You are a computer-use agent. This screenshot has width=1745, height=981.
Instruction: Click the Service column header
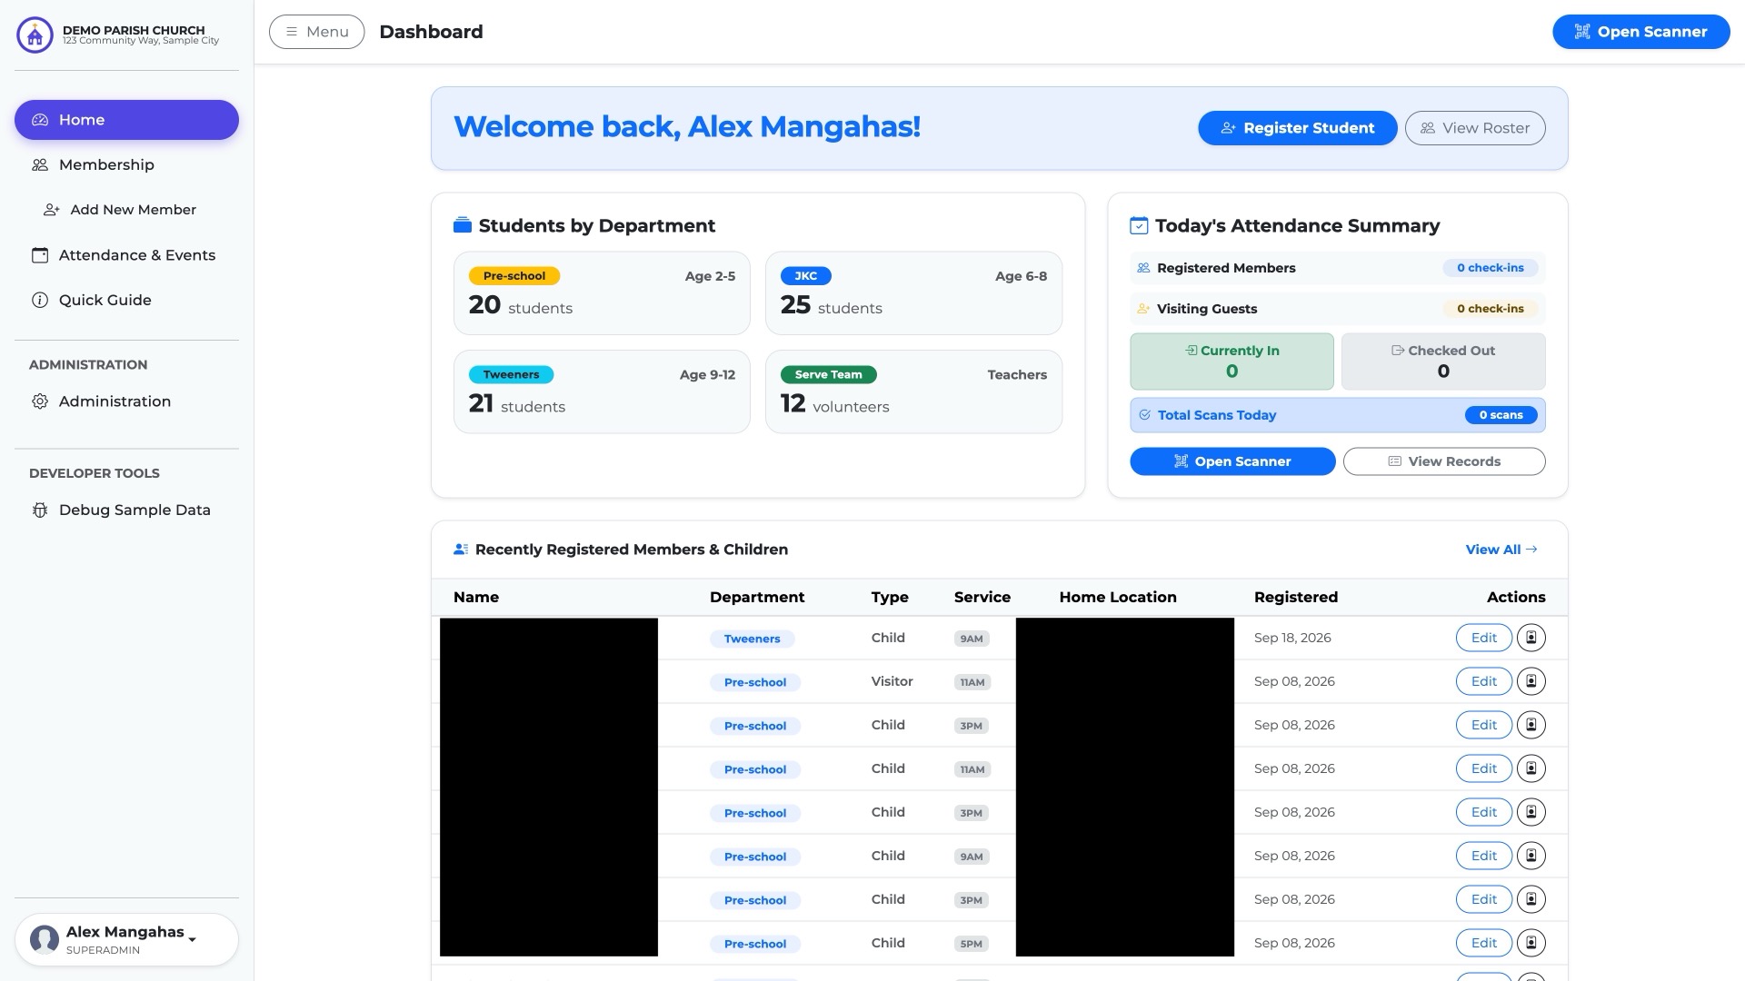click(982, 597)
